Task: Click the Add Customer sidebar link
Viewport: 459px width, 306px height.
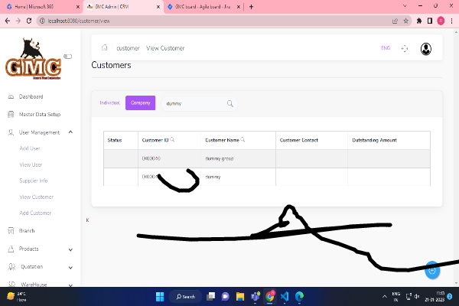Action: 35,213
